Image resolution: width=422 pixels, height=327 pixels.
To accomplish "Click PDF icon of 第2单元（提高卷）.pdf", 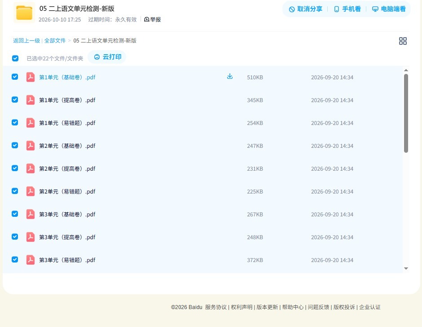I will (31, 168).
